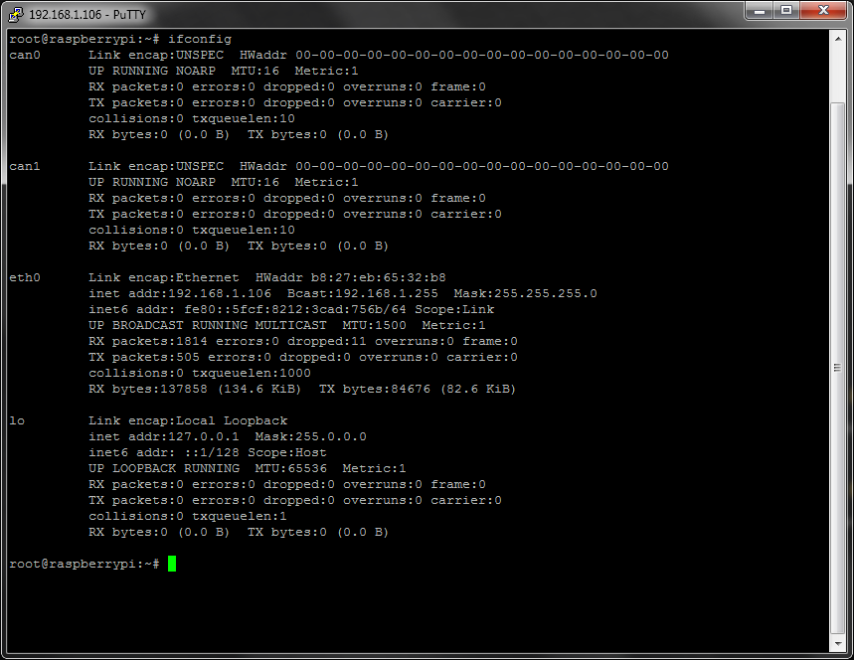Maximize the PuTTY window
Screen dimensions: 854x660
tap(786, 11)
